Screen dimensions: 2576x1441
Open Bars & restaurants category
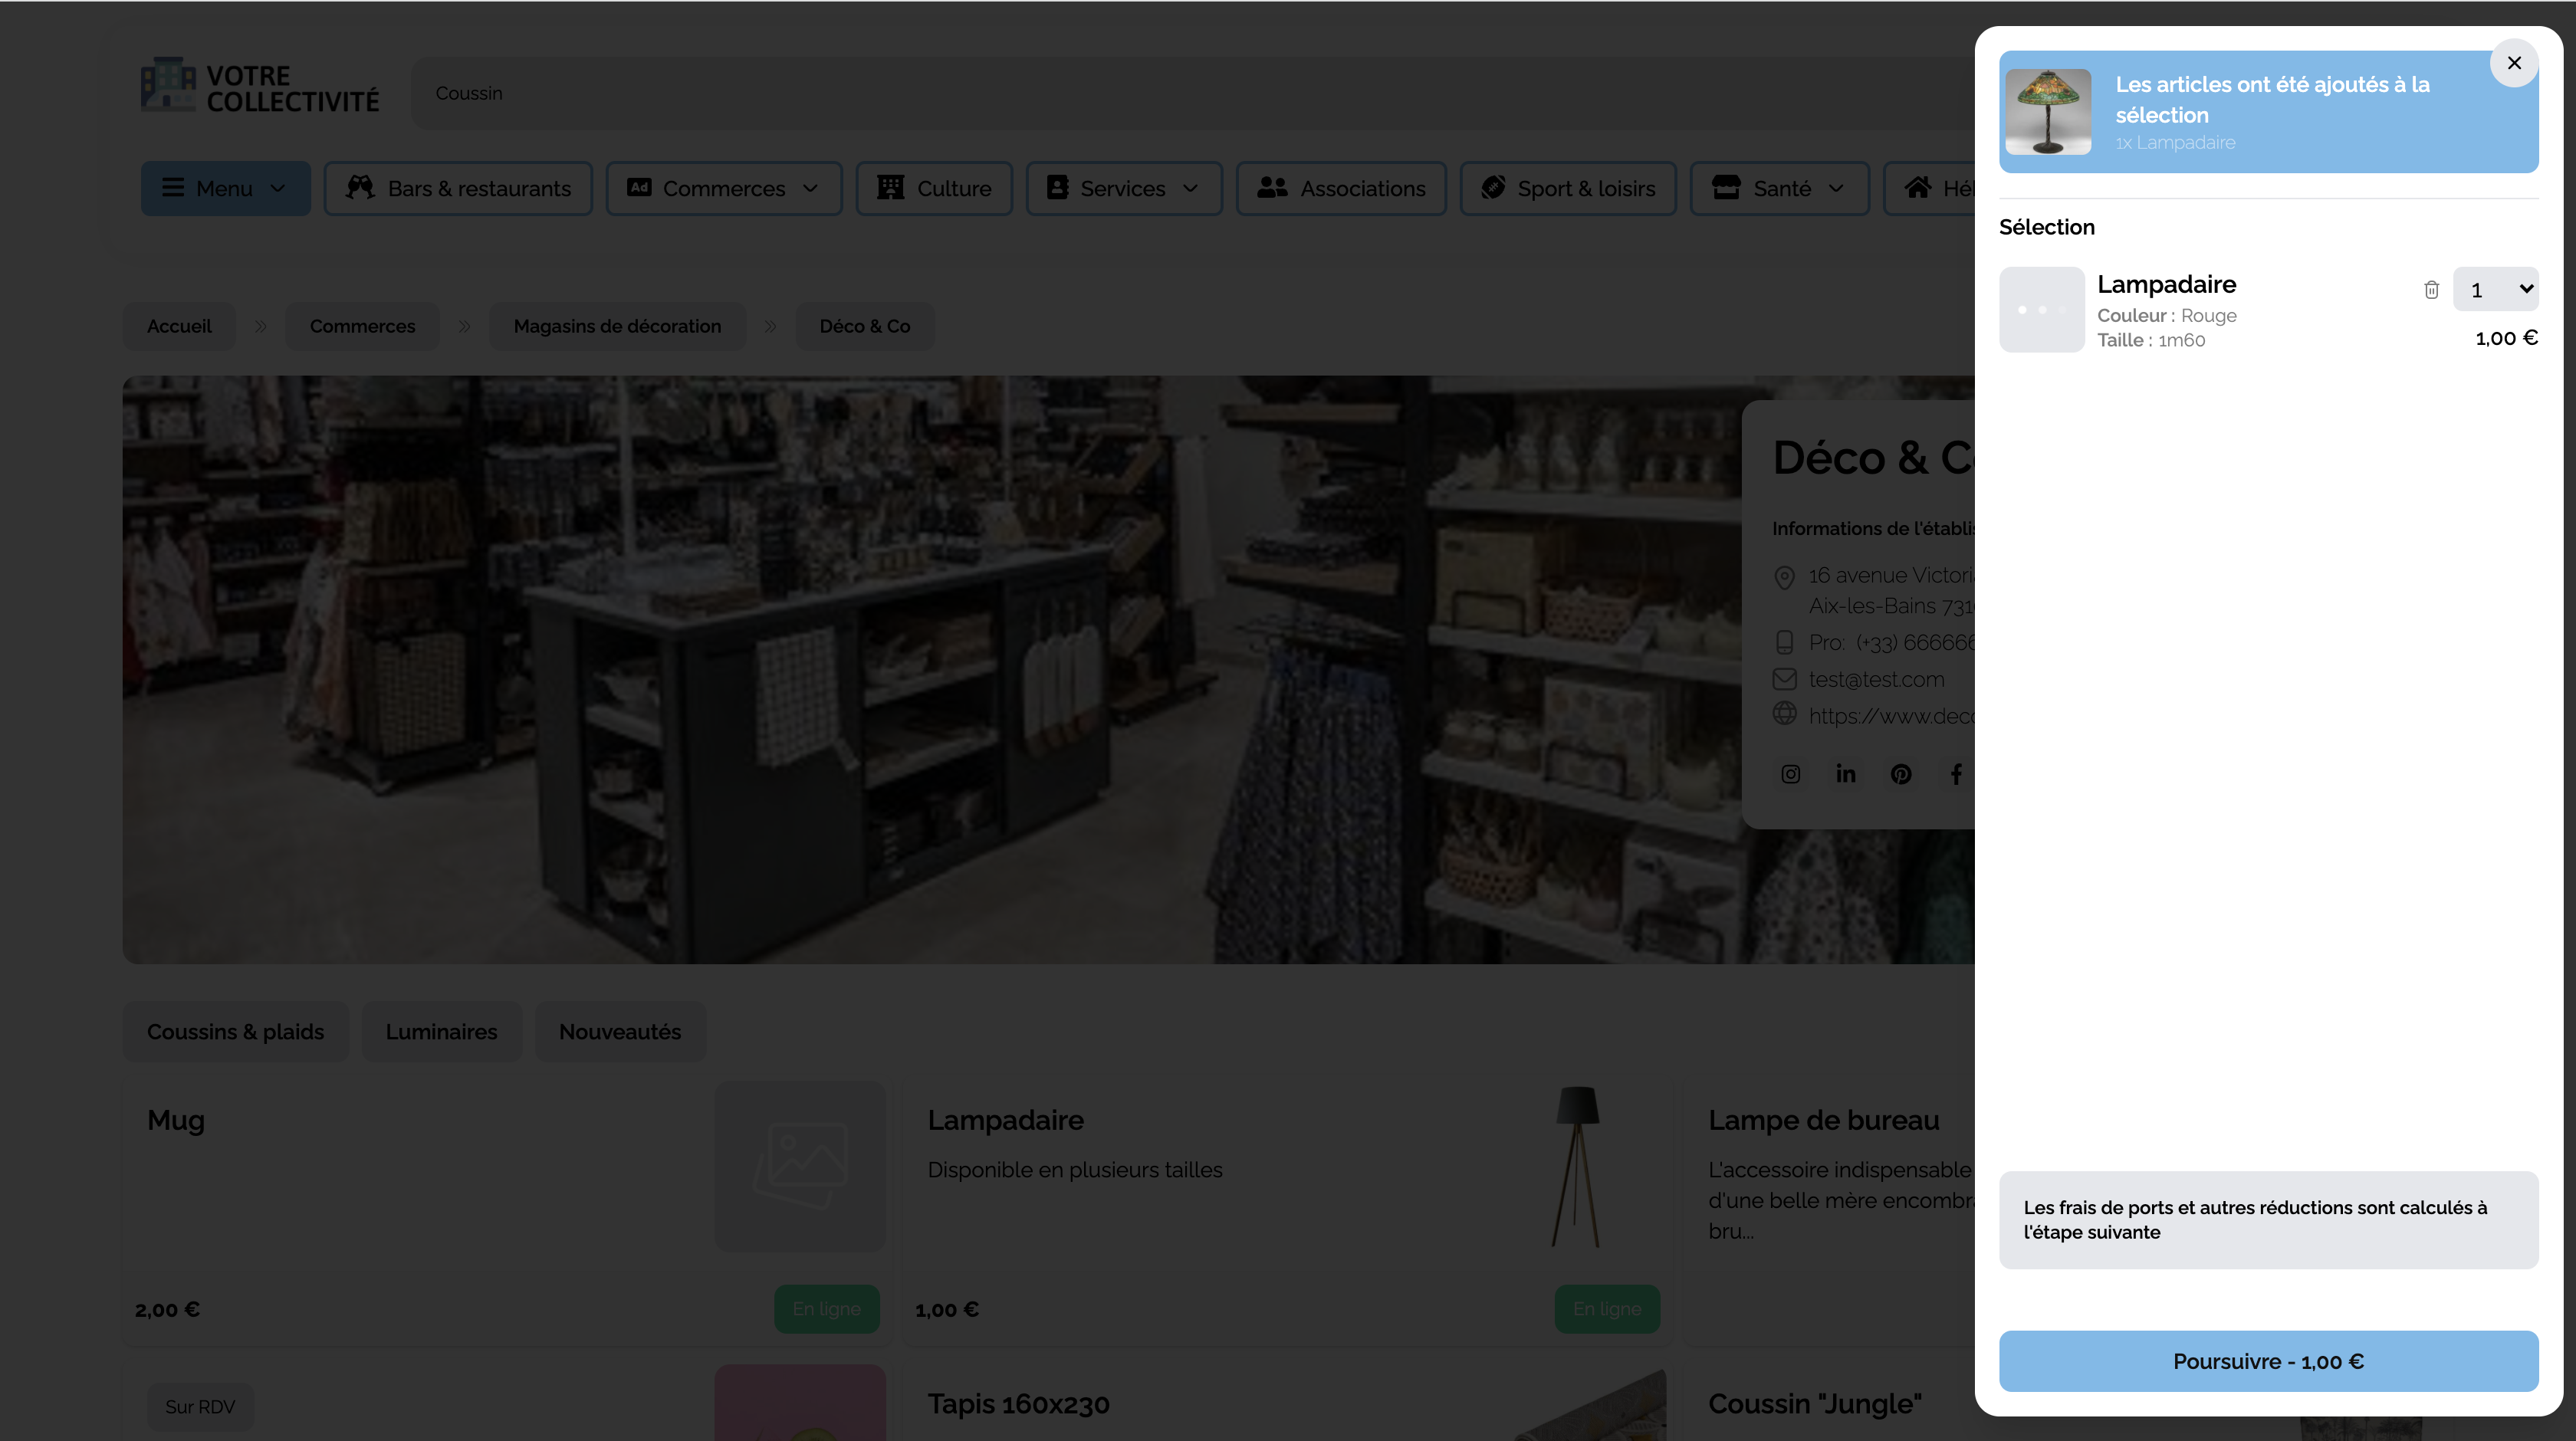pyautogui.click(x=458, y=188)
